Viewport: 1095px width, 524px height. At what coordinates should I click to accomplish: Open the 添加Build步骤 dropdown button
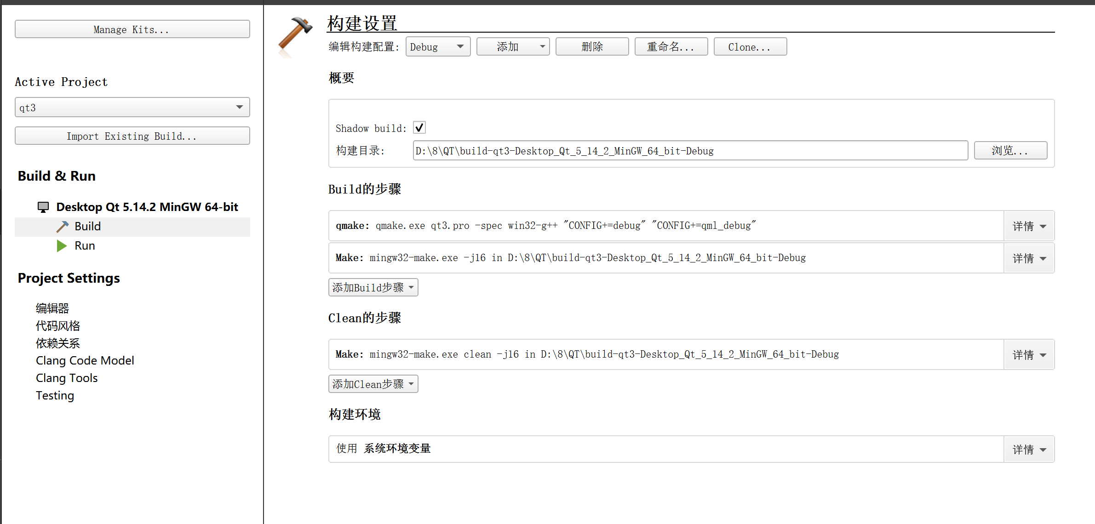(373, 288)
